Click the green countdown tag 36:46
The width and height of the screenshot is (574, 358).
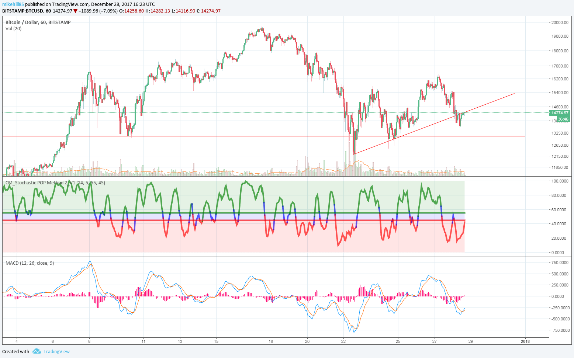(563, 119)
